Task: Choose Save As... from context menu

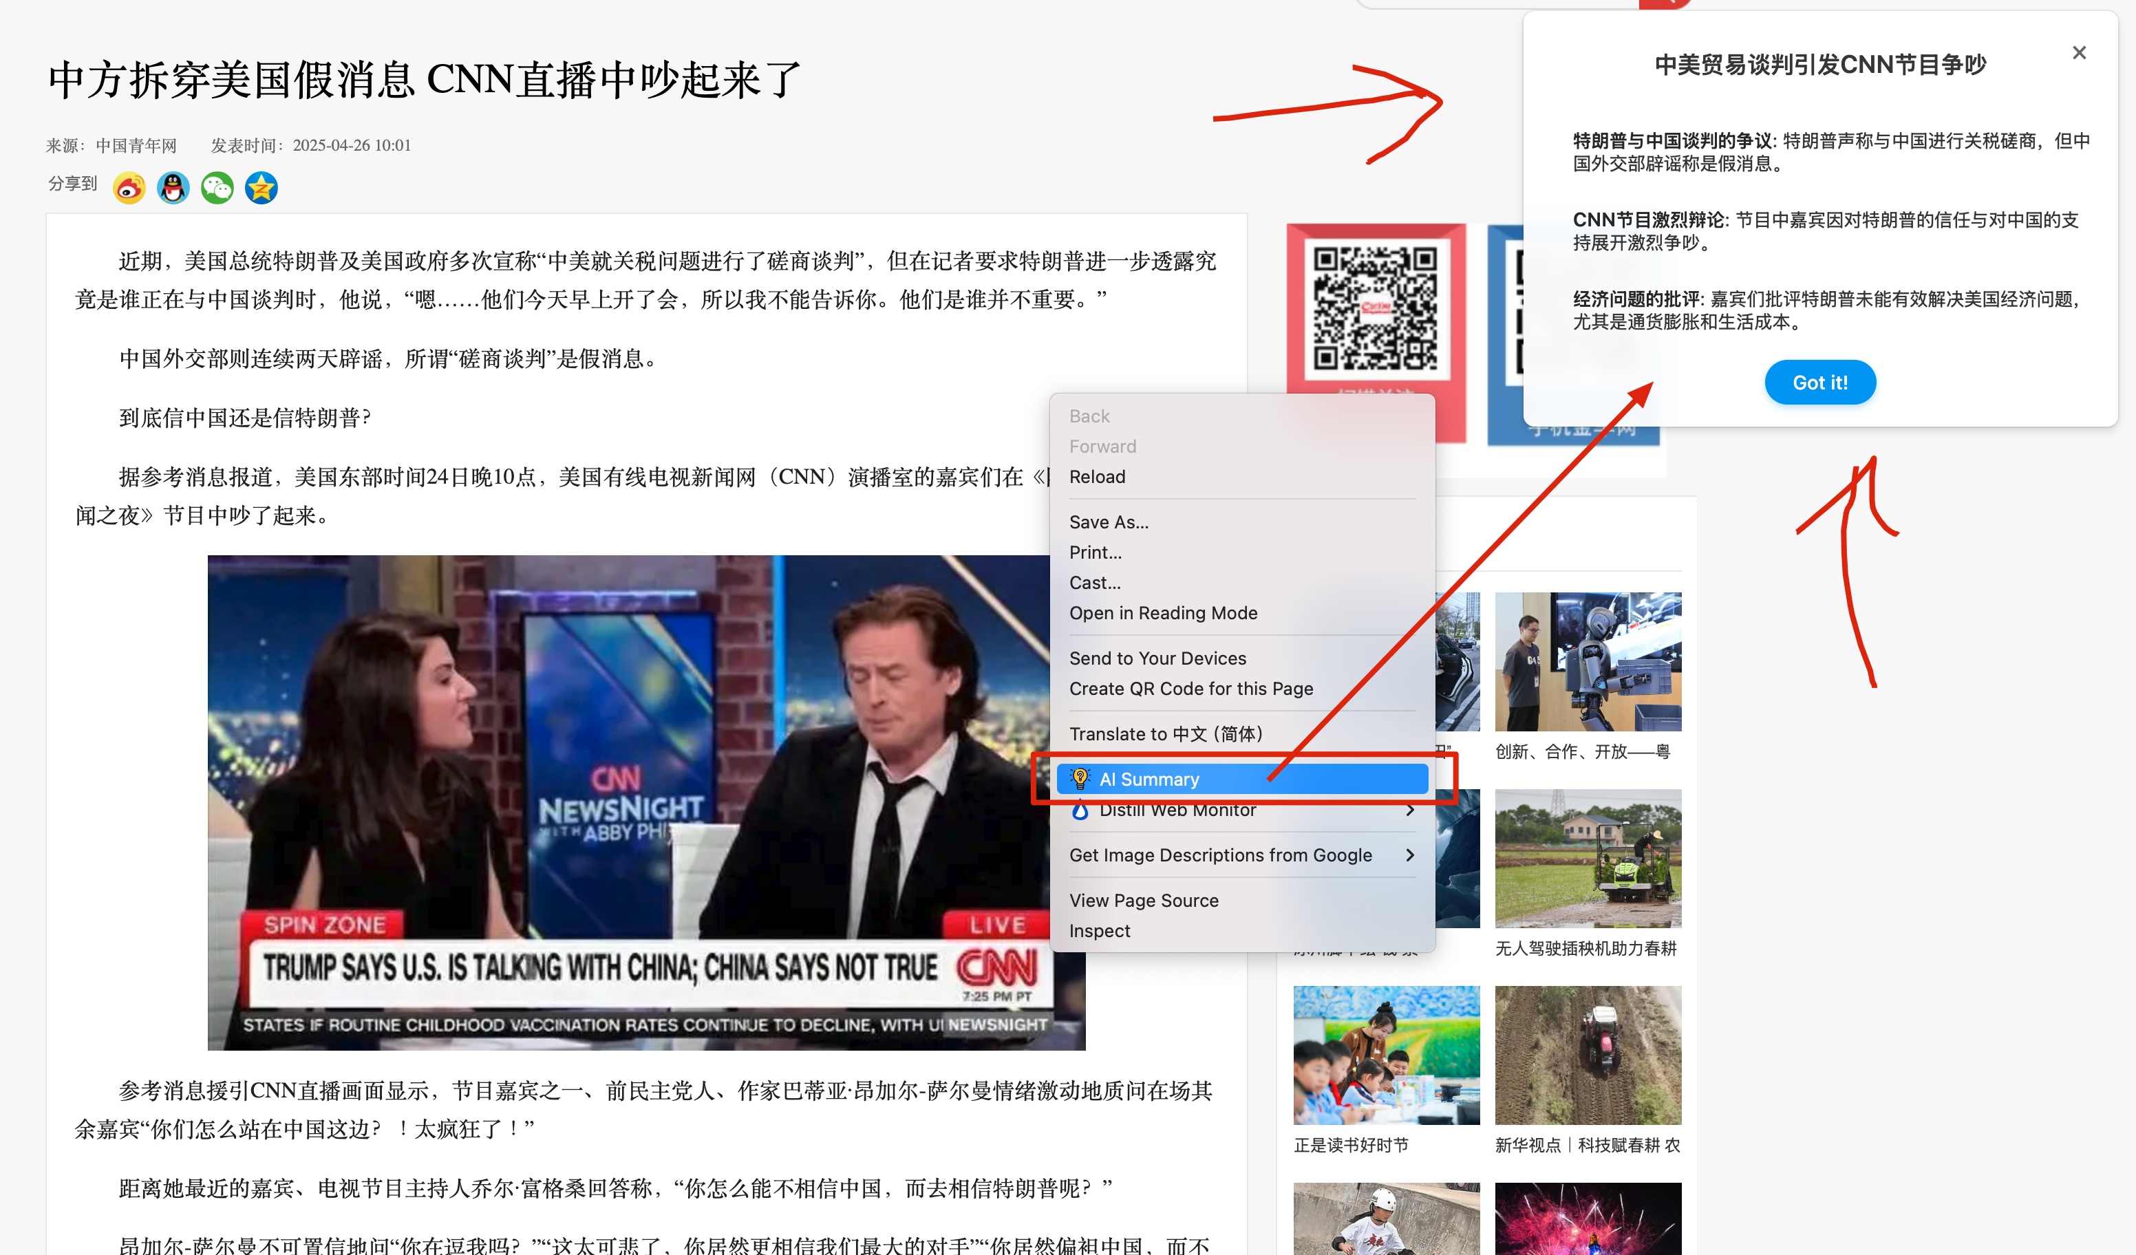Action: (x=1242, y=522)
